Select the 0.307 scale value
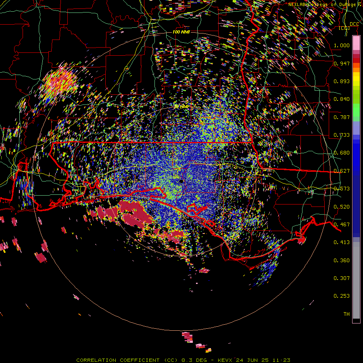Image resolution: width=363 pixels, height=363 pixels. [342, 278]
